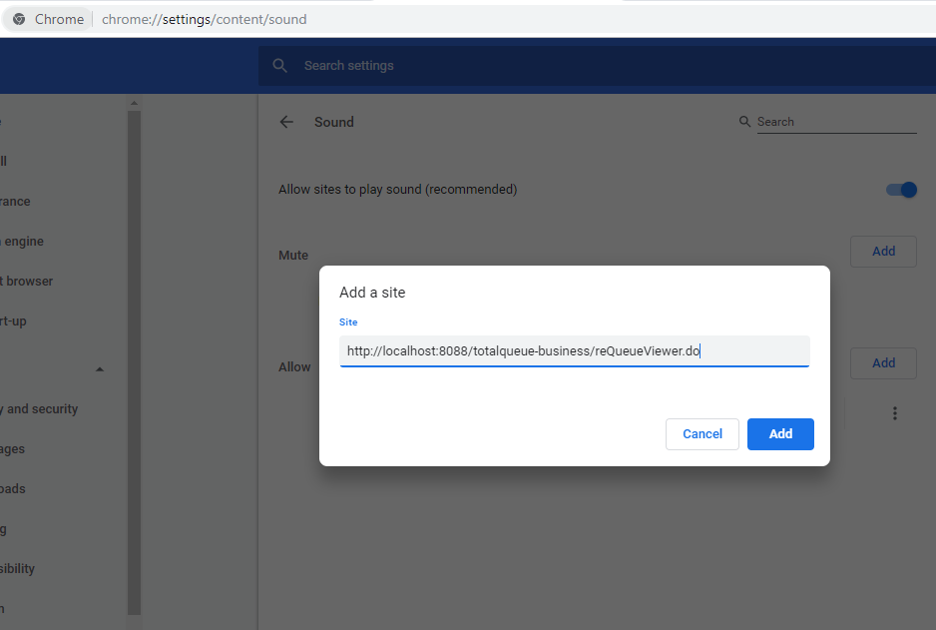Image resolution: width=936 pixels, height=630 pixels.
Task: Click the Add button for the Mute list
Action: click(883, 252)
